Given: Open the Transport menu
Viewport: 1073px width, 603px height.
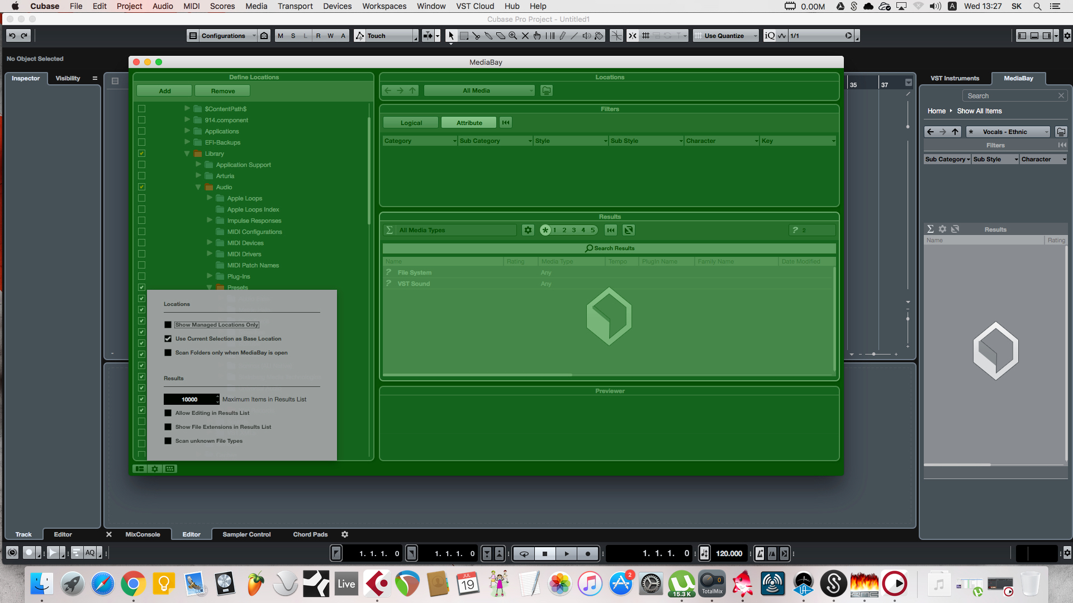Looking at the screenshot, I should (295, 6).
